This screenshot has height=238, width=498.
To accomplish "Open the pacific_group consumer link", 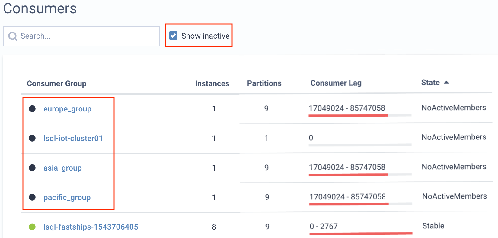I will pyautogui.click(x=67, y=197).
